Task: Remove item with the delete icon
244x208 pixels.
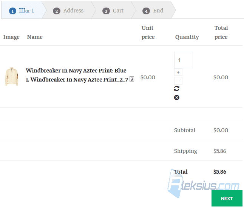Action: click(x=176, y=97)
